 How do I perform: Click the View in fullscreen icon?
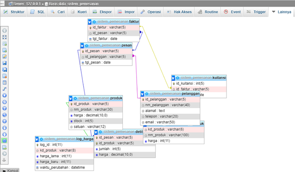[5, 37]
